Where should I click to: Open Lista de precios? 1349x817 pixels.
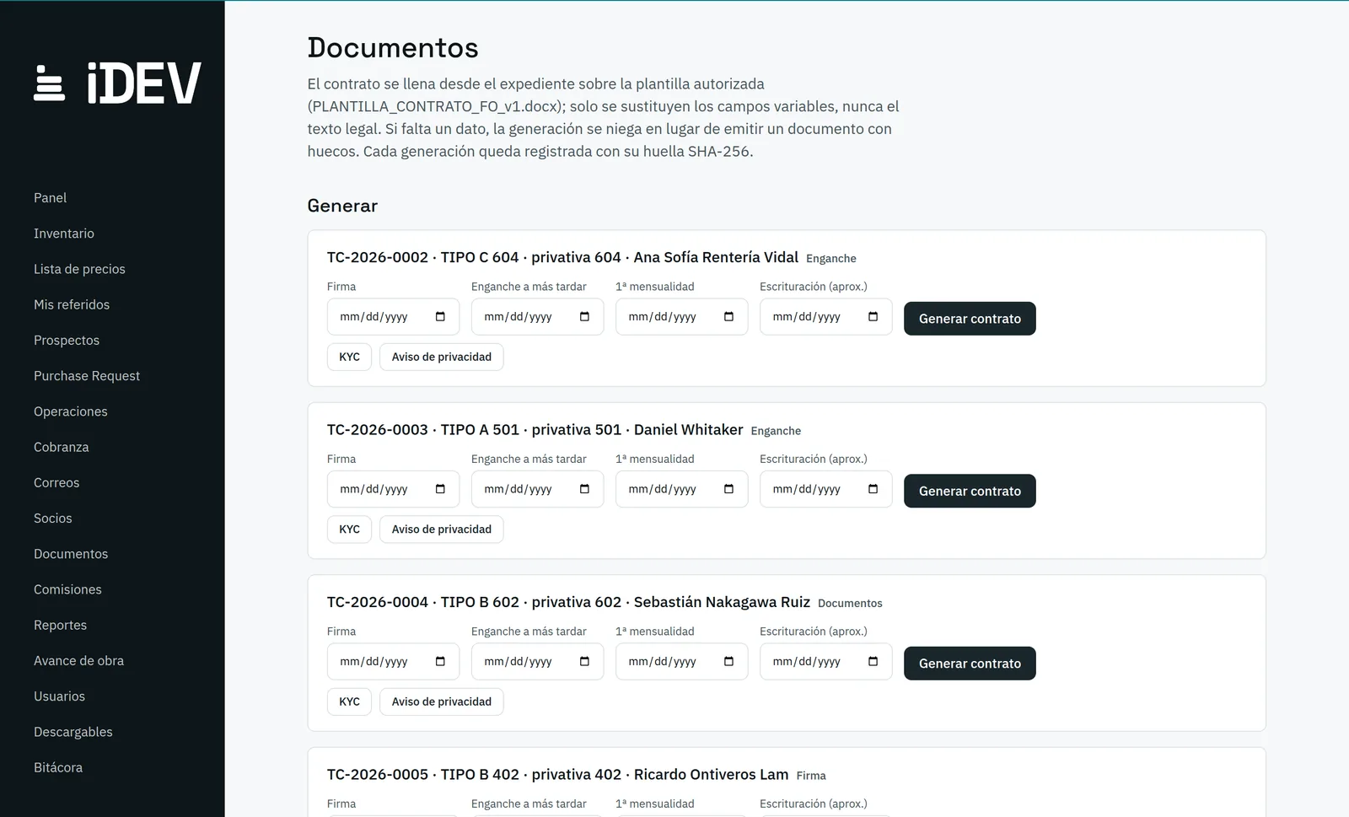pyautogui.click(x=79, y=269)
